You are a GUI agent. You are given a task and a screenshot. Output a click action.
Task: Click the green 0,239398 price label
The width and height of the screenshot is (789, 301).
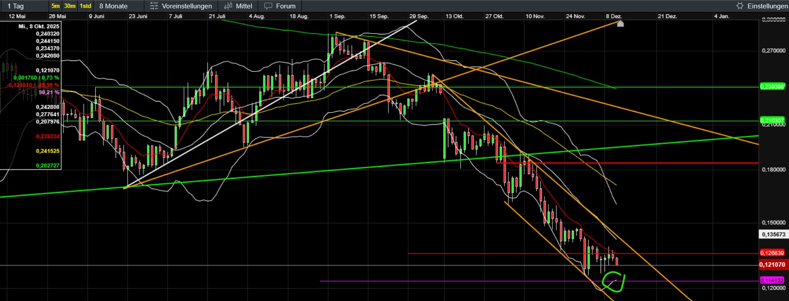click(772, 87)
